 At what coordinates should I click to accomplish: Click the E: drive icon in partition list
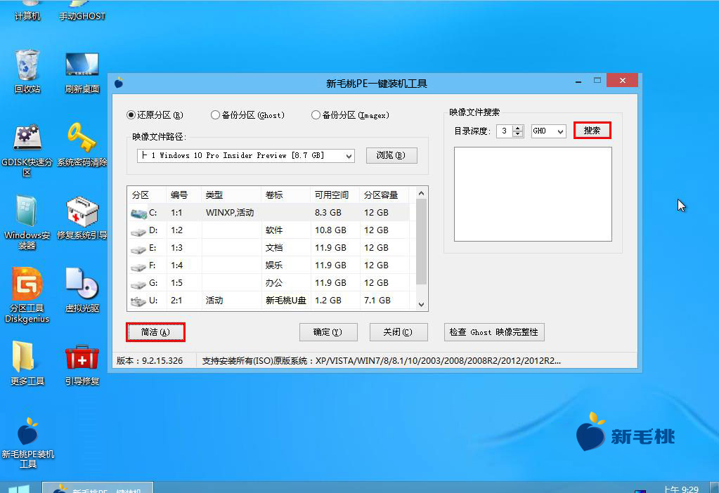(x=138, y=249)
